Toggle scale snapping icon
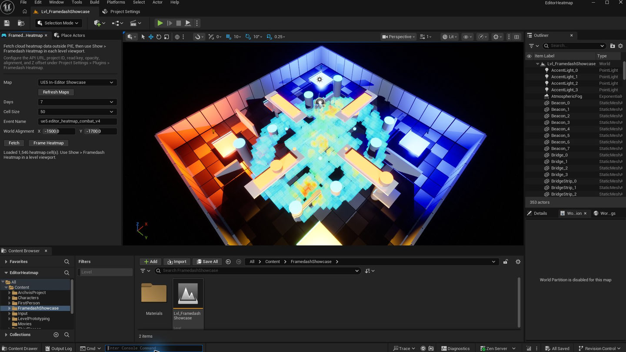The width and height of the screenshot is (626, 352). pos(269,37)
